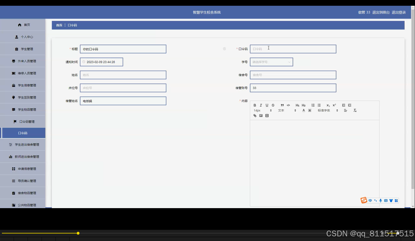Increase indent in the editor
415x241 pixels.
[350, 105]
